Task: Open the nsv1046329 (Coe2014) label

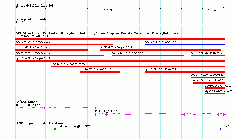Action: [31, 47]
